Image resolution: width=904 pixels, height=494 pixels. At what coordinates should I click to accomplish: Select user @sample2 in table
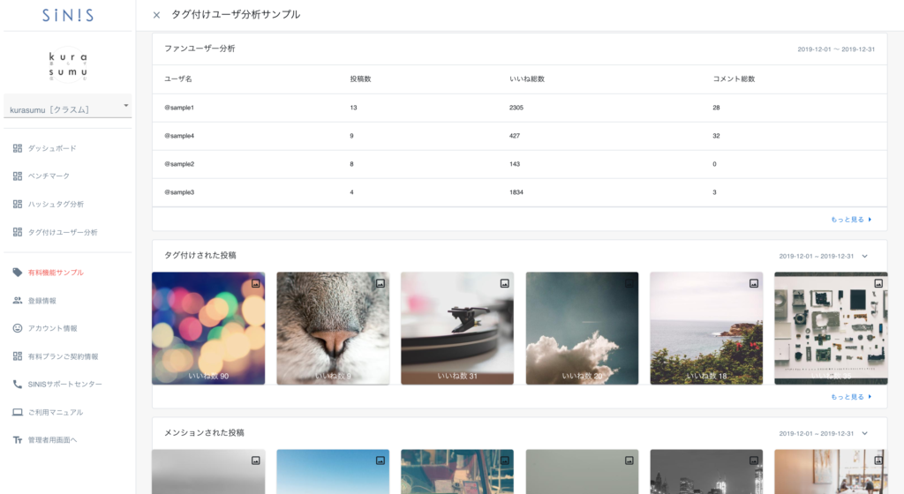tap(179, 164)
